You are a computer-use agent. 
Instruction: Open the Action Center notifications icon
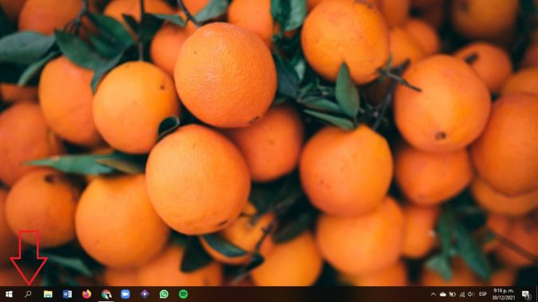(x=526, y=295)
